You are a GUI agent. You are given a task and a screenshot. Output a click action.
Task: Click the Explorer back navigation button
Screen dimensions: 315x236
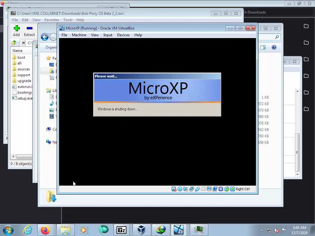click(45, 37)
